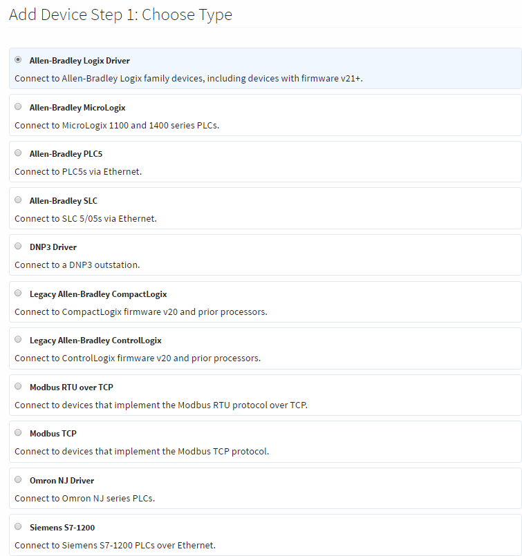Select Legacy Allen-Bradley ControlLogix driver

click(17, 339)
